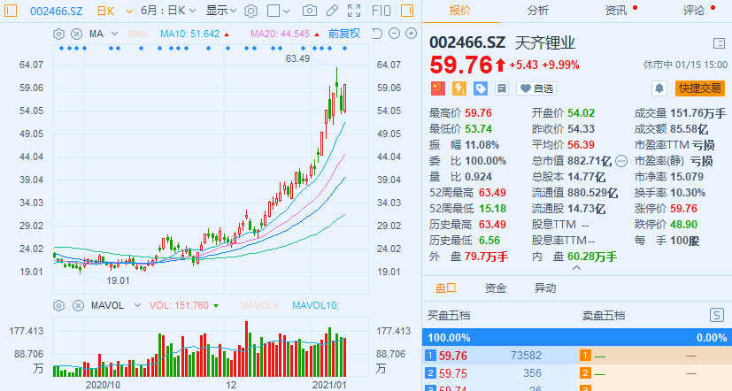Viewport: 732px width, 391px height.
Task: Expand chart to fullscreen
Action: (354, 11)
